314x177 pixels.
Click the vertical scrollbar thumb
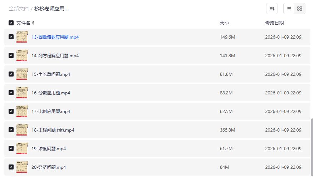[x=312, y=147]
